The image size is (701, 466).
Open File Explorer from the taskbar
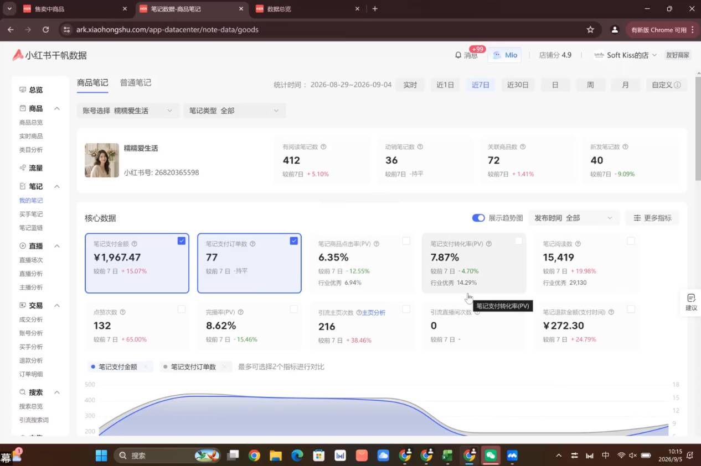pos(276,455)
